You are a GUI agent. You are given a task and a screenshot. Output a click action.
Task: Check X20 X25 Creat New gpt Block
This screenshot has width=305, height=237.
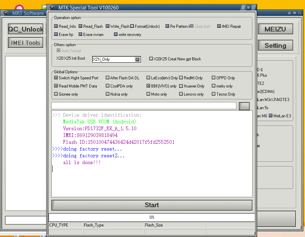click(x=151, y=59)
